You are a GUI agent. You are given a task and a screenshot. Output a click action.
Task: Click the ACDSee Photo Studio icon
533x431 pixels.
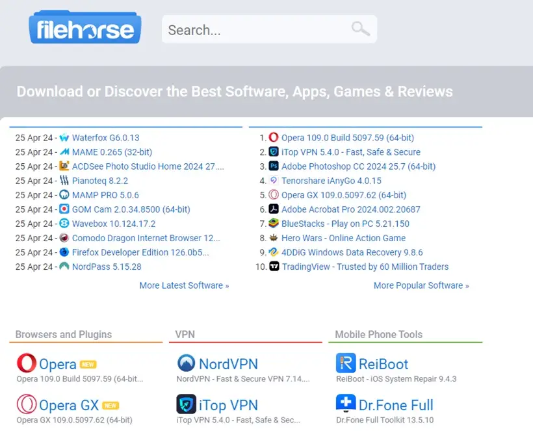click(x=64, y=166)
